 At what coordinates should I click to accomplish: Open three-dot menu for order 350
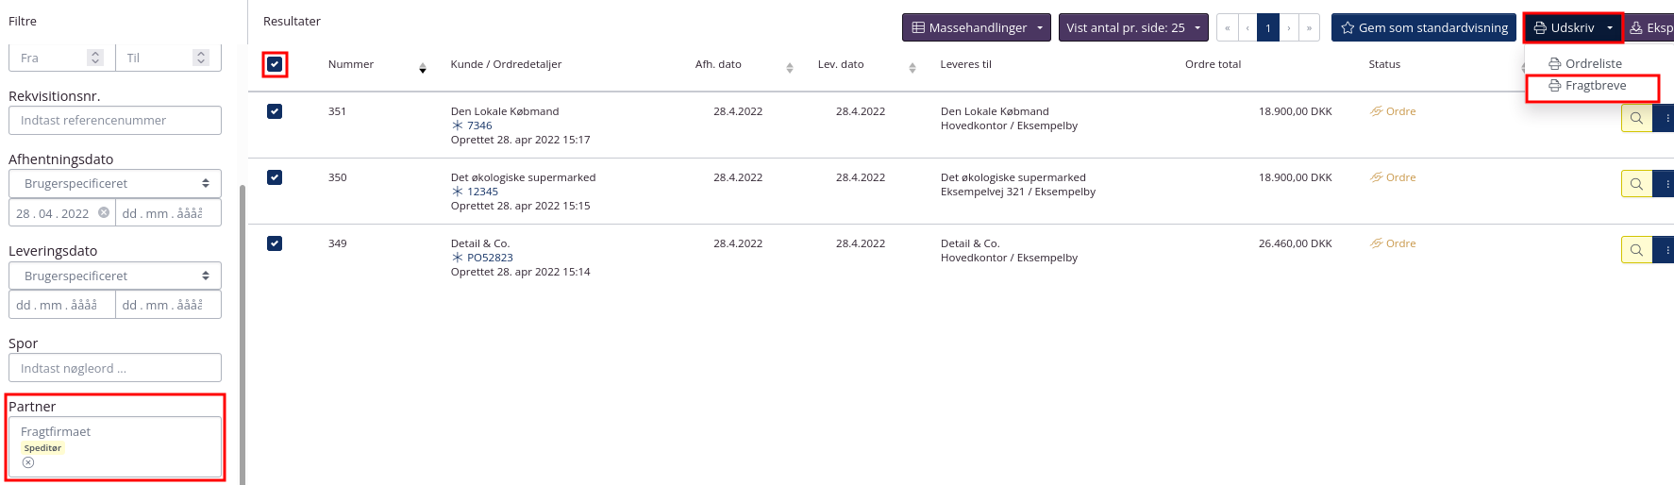click(x=1666, y=184)
